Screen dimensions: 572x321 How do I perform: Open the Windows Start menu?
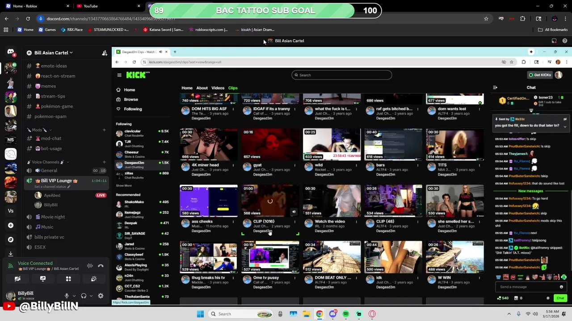click(x=201, y=314)
